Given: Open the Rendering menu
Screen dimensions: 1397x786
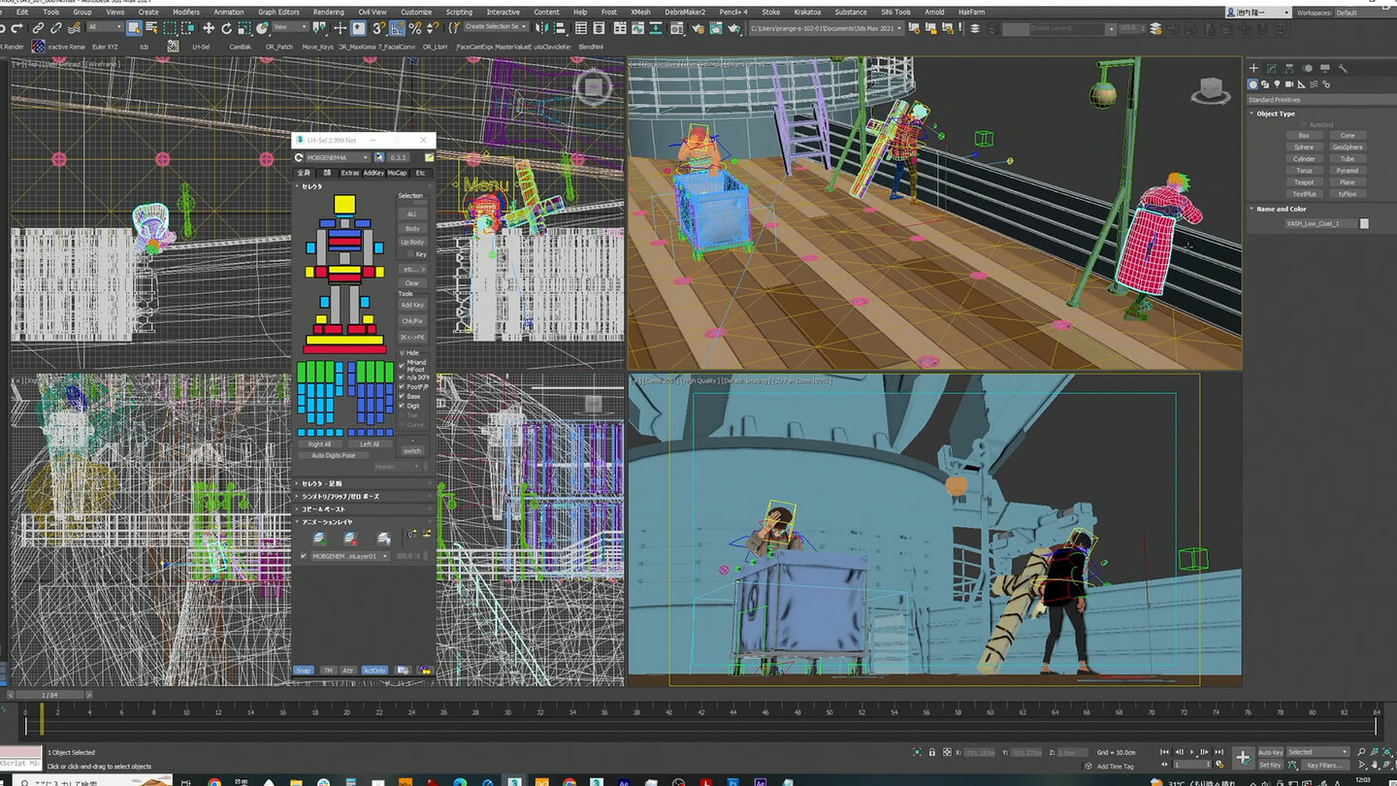Looking at the screenshot, I should click(328, 13).
